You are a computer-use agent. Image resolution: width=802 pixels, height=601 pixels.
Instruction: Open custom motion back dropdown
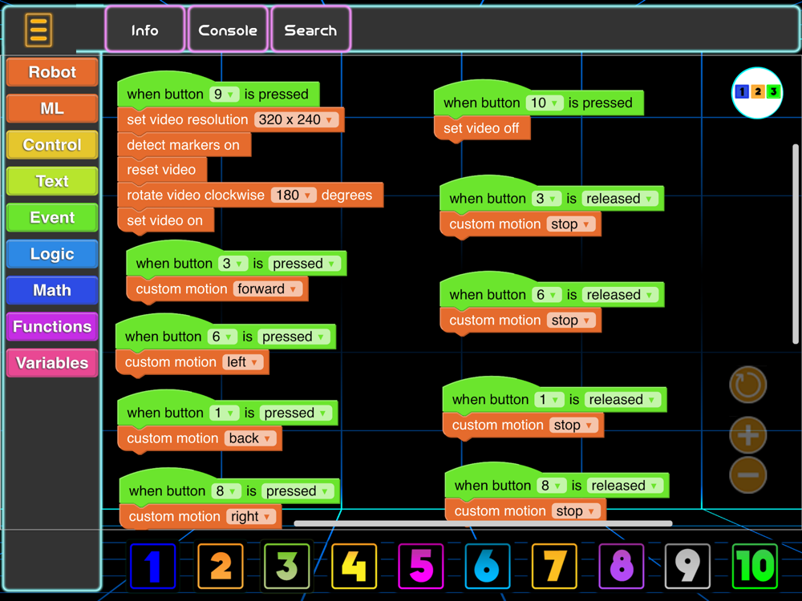tap(250, 438)
